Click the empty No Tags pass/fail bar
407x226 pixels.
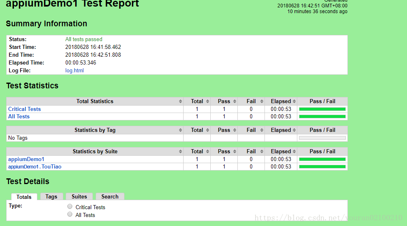point(322,138)
